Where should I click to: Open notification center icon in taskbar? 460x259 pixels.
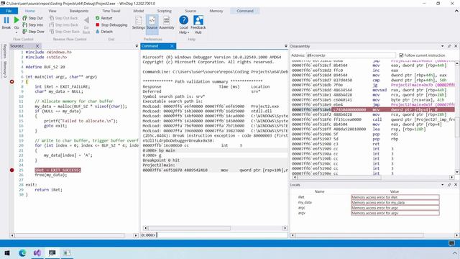coord(452,243)
